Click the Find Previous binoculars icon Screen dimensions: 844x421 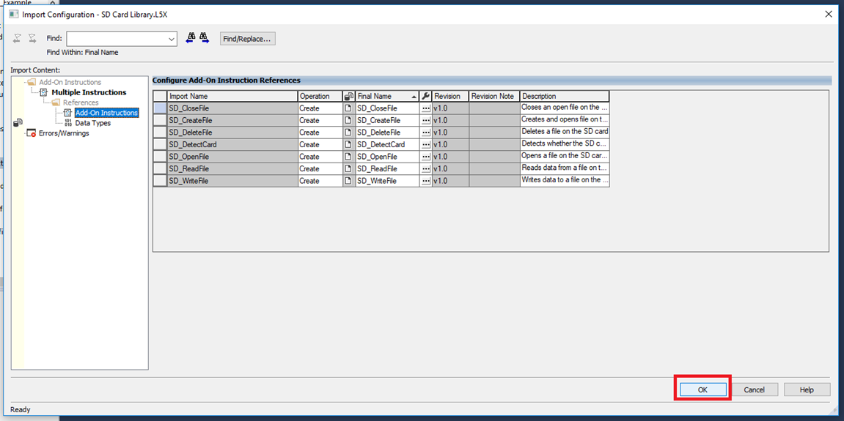tap(191, 38)
